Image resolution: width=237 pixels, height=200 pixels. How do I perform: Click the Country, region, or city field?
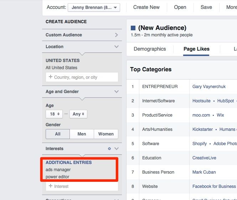[82, 77]
